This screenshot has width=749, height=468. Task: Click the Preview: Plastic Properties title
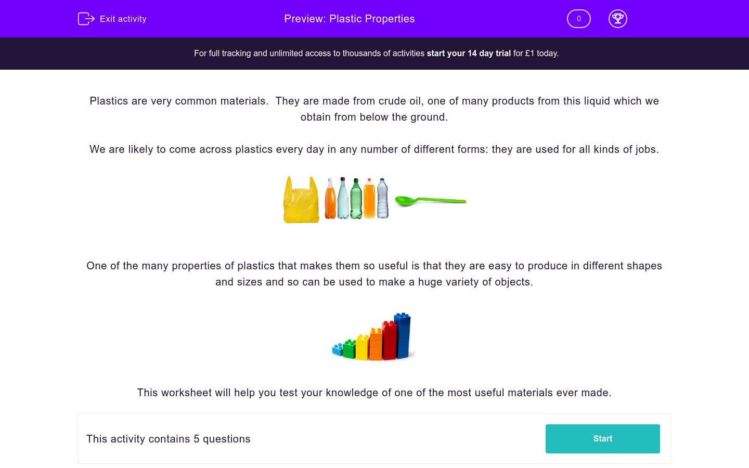[349, 19]
